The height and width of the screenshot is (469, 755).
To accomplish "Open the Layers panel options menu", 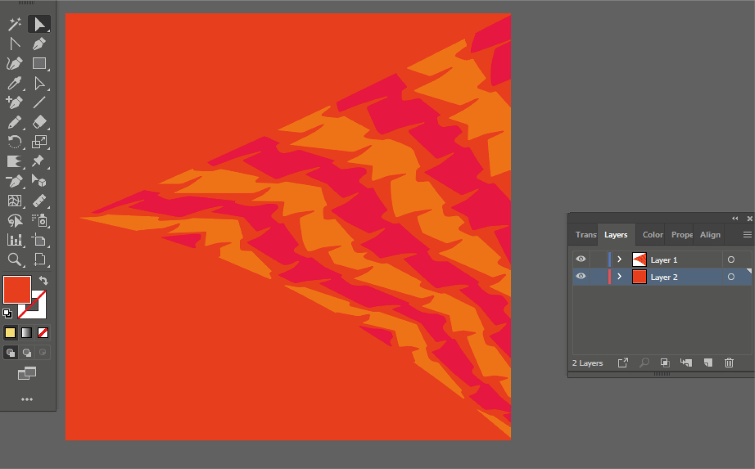I will [747, 234].
